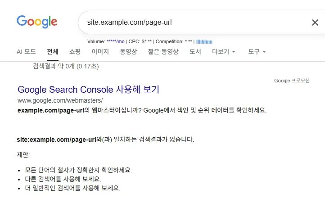Open the Google Search Console 사용해 보기 link
This screenshot has height=212, width=325.
click(x=88, y=89)
